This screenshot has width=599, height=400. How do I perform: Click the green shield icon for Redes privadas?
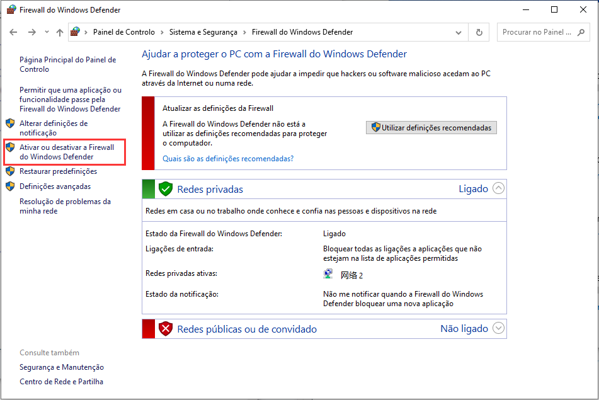coord(166,189)
